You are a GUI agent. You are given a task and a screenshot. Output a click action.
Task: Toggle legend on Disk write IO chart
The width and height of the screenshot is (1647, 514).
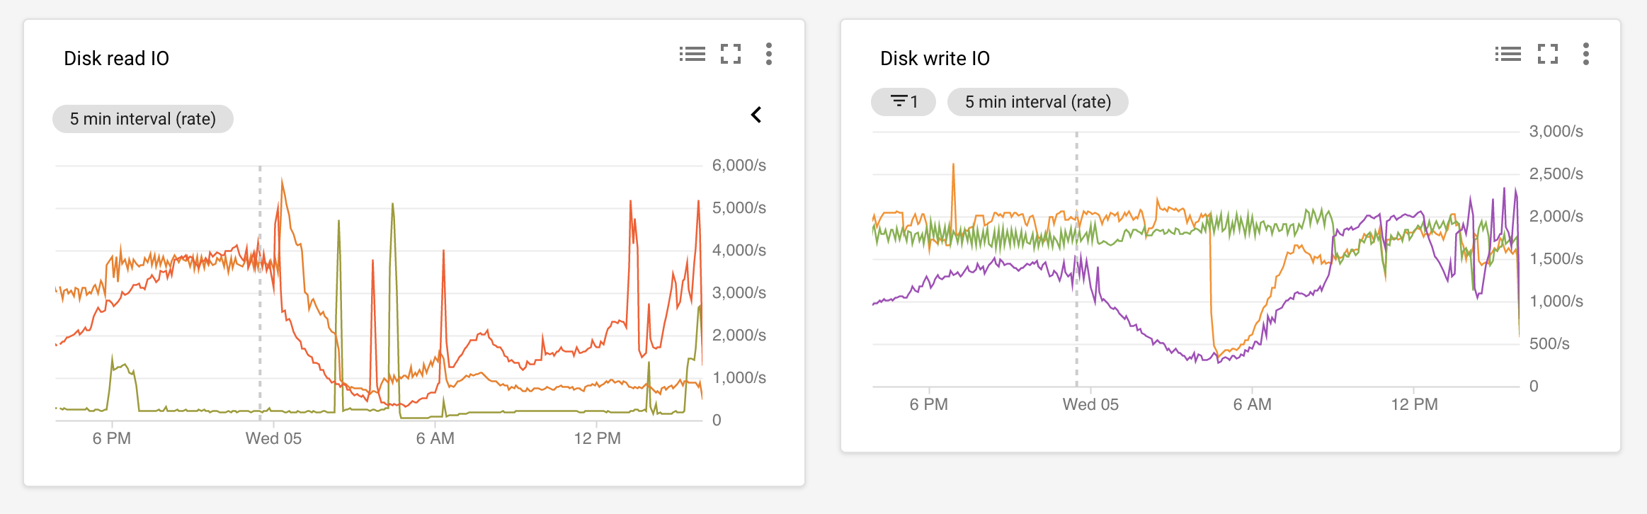tap(1508, 54)
